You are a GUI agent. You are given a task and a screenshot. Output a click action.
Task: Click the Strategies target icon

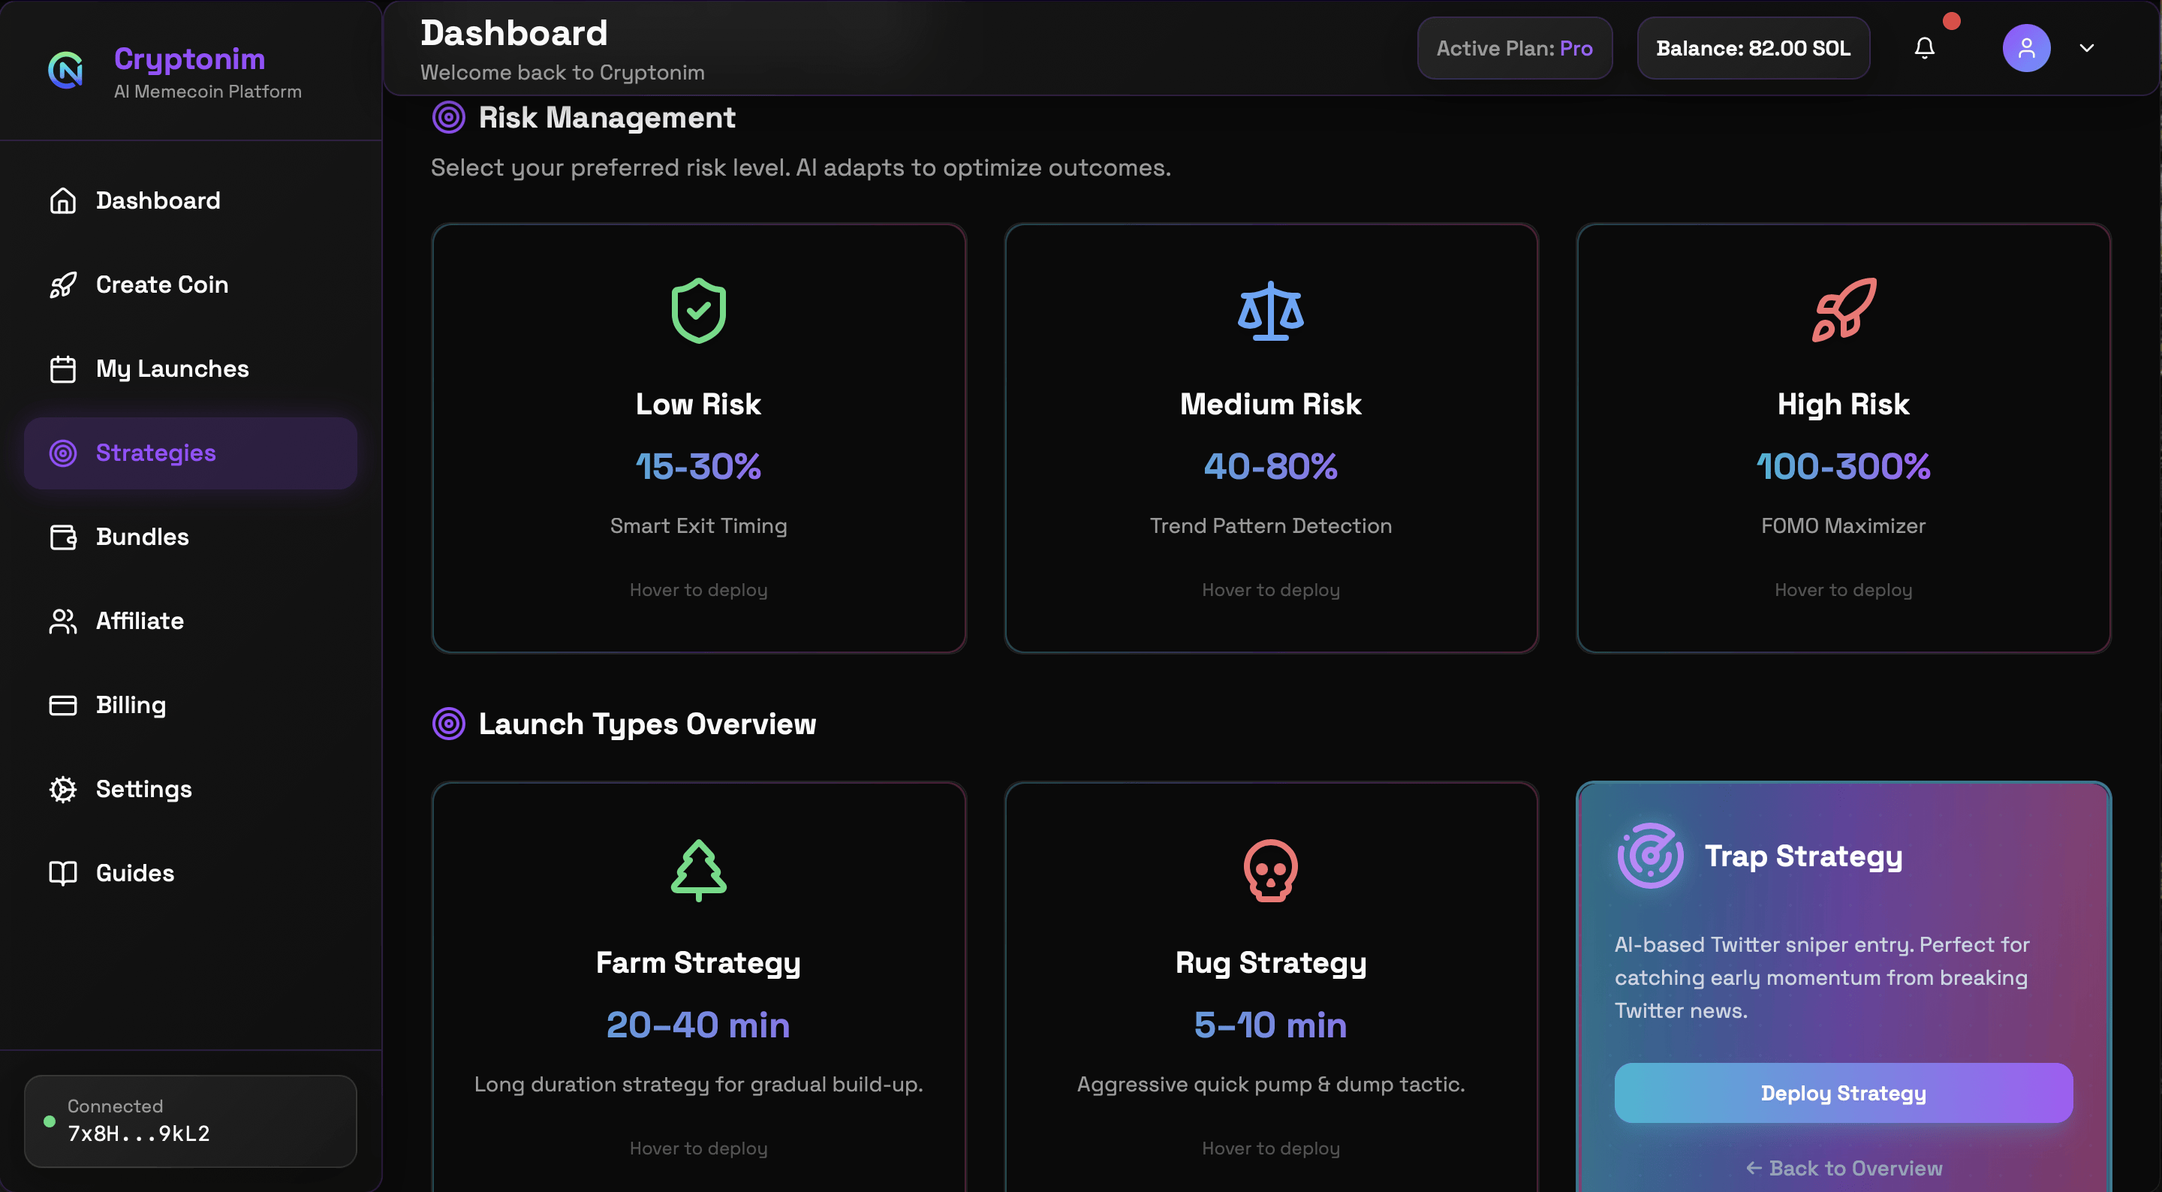[x=63, y=453]
